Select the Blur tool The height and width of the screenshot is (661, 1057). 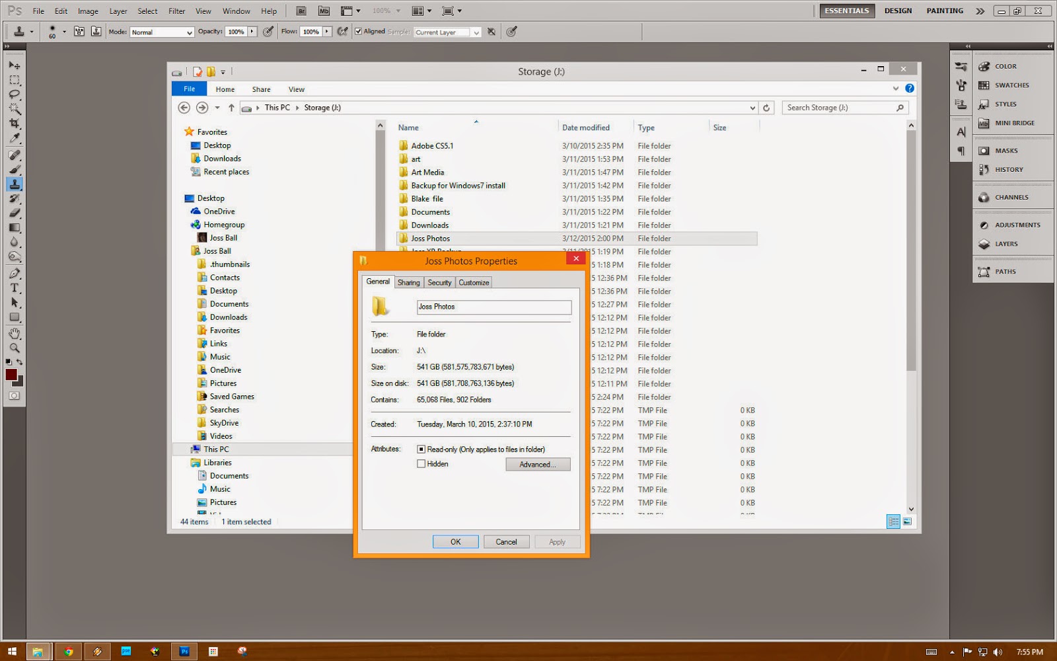[14, 243]
